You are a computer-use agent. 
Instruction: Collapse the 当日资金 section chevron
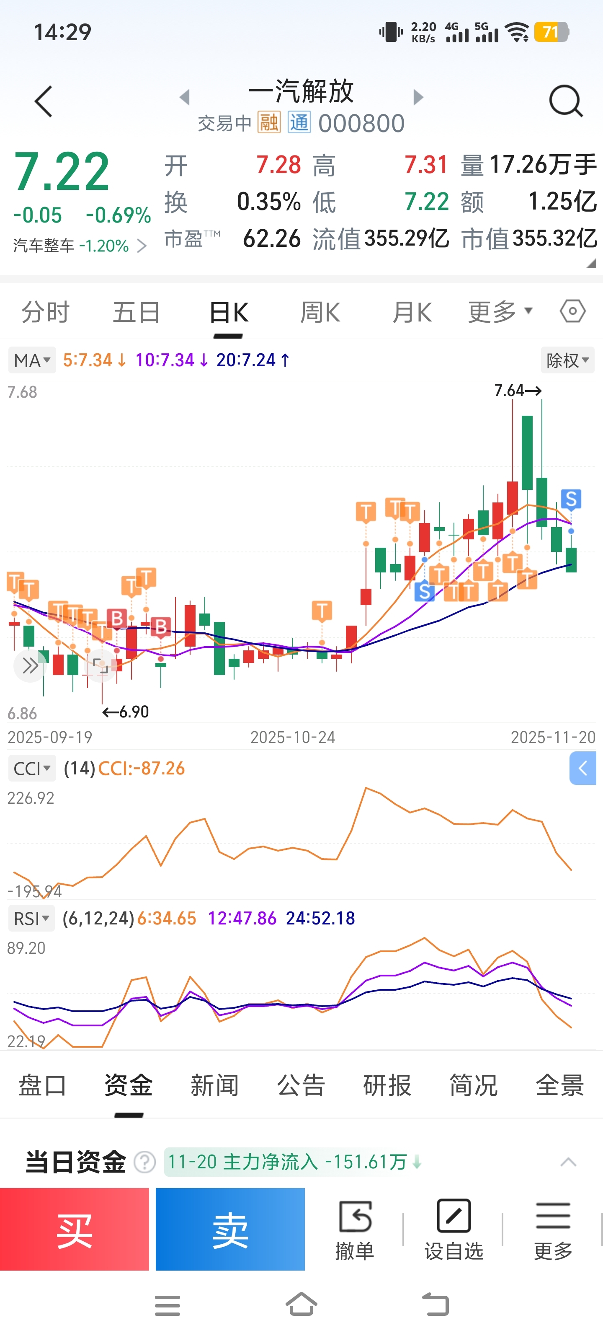(x=568, y=1162)
